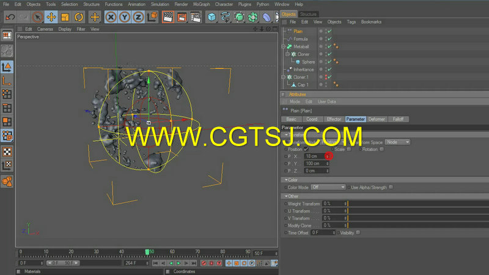
Task: Render to Picture Viewer
Action: coord(182,17)
